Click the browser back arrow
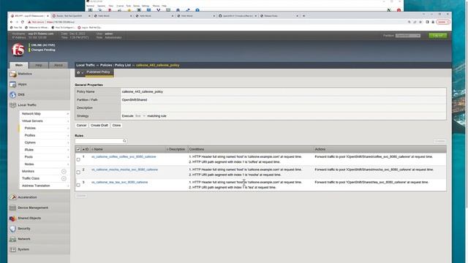The height and width of the screenshot is (263, 468). (12, 22)
